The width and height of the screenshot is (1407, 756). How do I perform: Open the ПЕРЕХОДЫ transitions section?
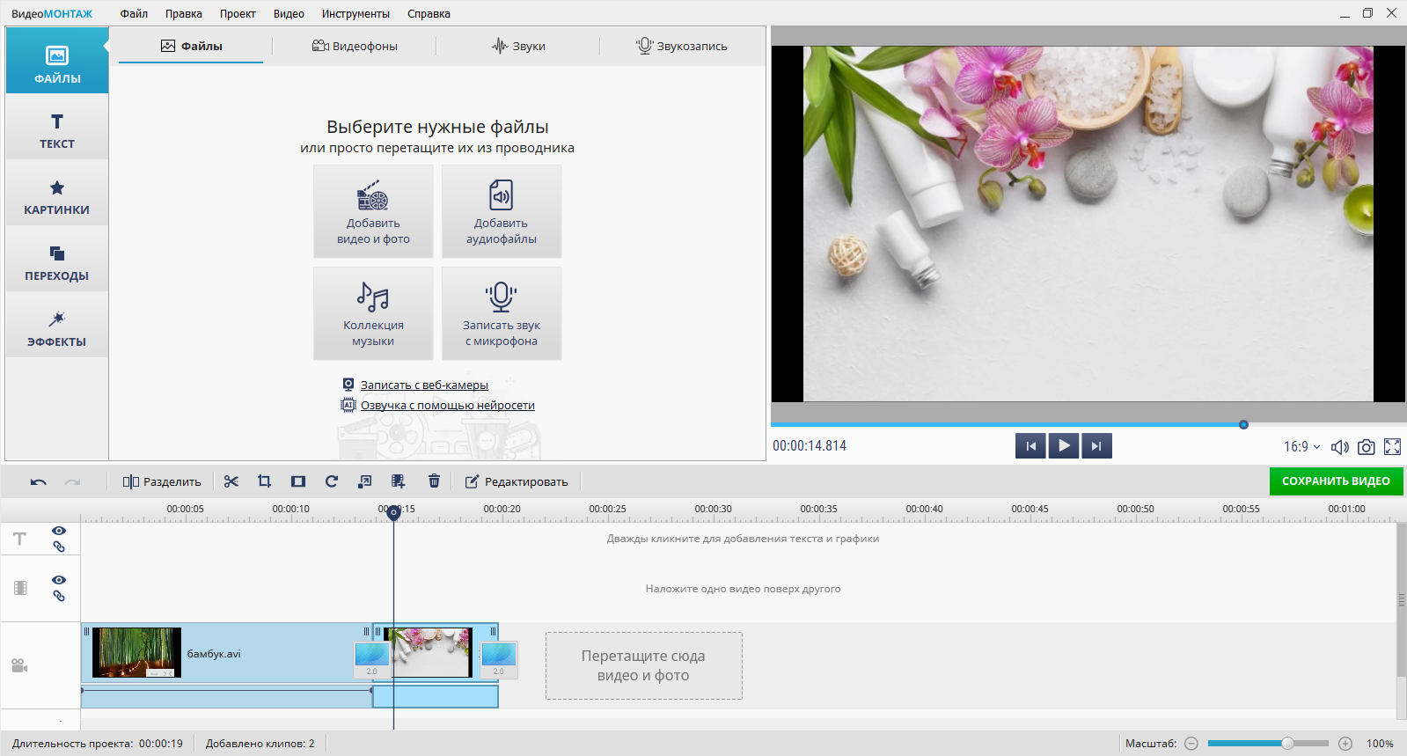point(57,259)
